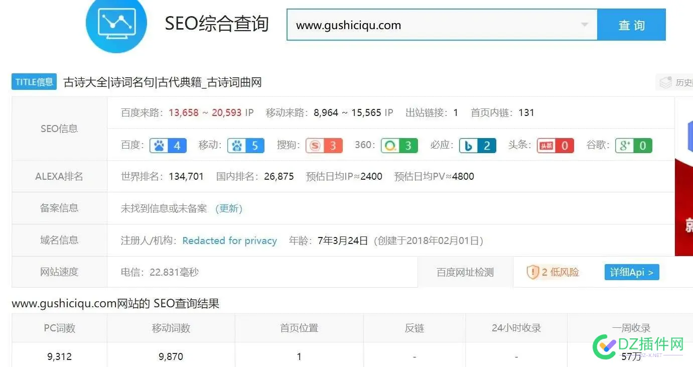This screenshot has width=693, height=367.
Task: Click the TITLE信息 label badge
Action: point(34,82)
